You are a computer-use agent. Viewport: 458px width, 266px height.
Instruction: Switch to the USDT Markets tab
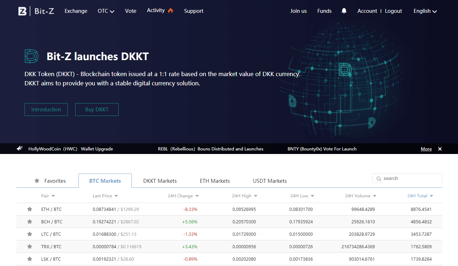tap(270, 181)
